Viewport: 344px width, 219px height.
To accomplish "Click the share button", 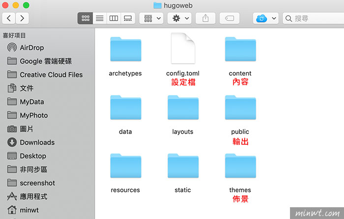I will [x=205, y=18].
